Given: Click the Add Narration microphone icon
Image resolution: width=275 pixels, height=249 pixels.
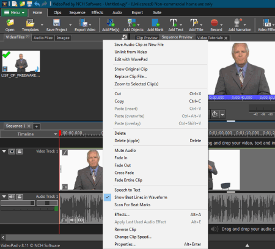Looking at the screenshot, I should coord(237,23).
